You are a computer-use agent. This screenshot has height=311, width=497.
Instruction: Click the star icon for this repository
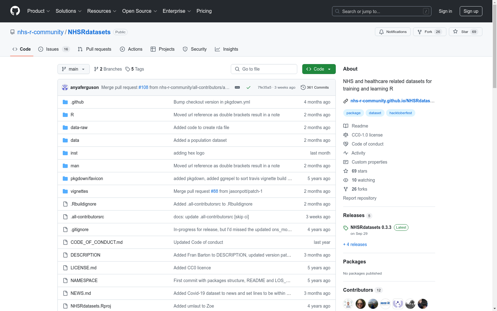(455, 31)
